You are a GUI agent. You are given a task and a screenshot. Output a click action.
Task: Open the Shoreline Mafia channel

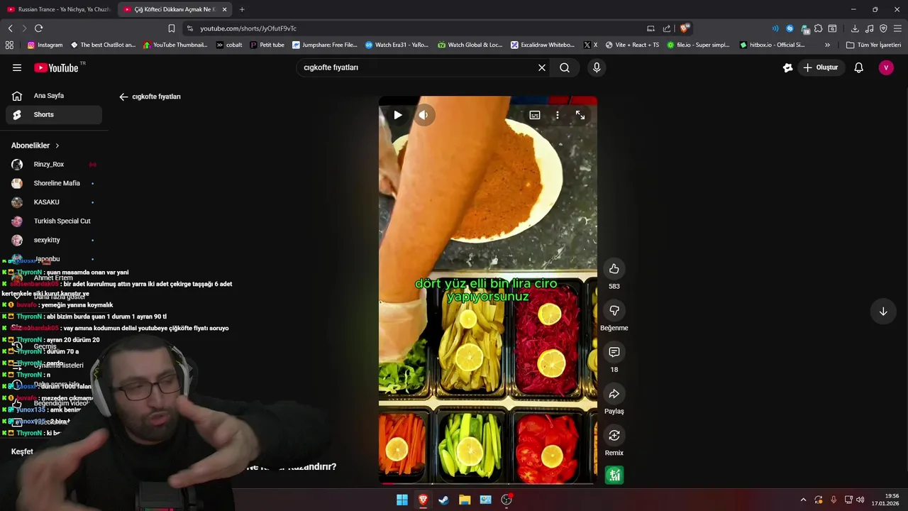(x=54, y=183)
